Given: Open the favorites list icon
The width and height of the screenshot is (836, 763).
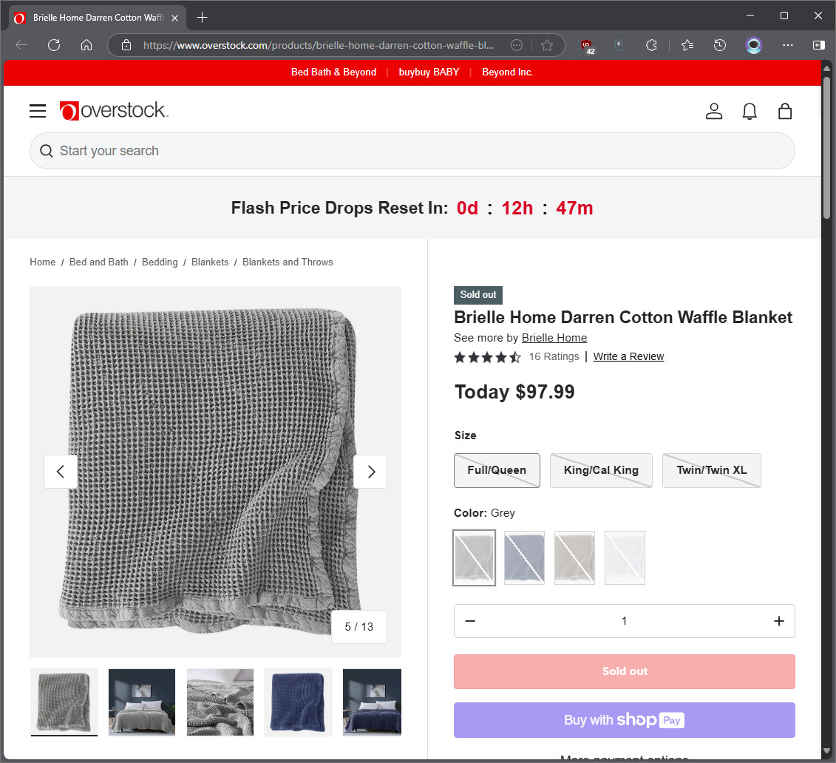Looking at the screenshot, I should tap(687, 45).
